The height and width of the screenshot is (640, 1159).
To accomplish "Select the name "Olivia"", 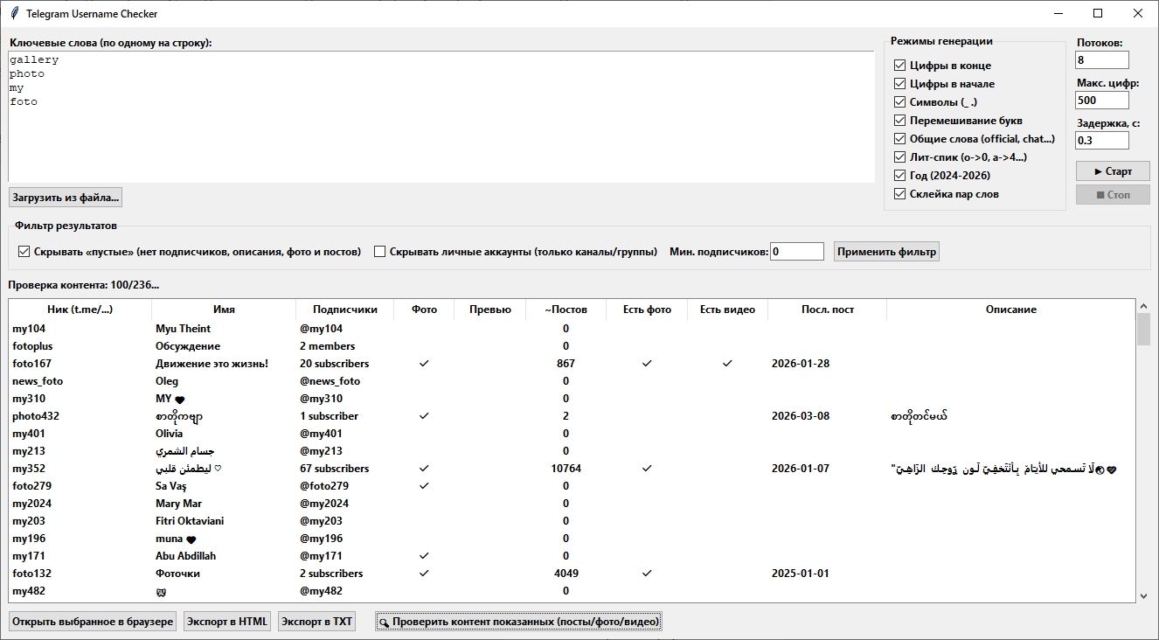I will 170,434.
